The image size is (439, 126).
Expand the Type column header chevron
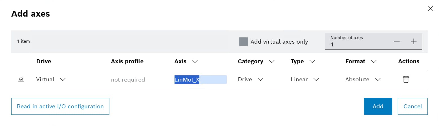[x=312, y=61]
